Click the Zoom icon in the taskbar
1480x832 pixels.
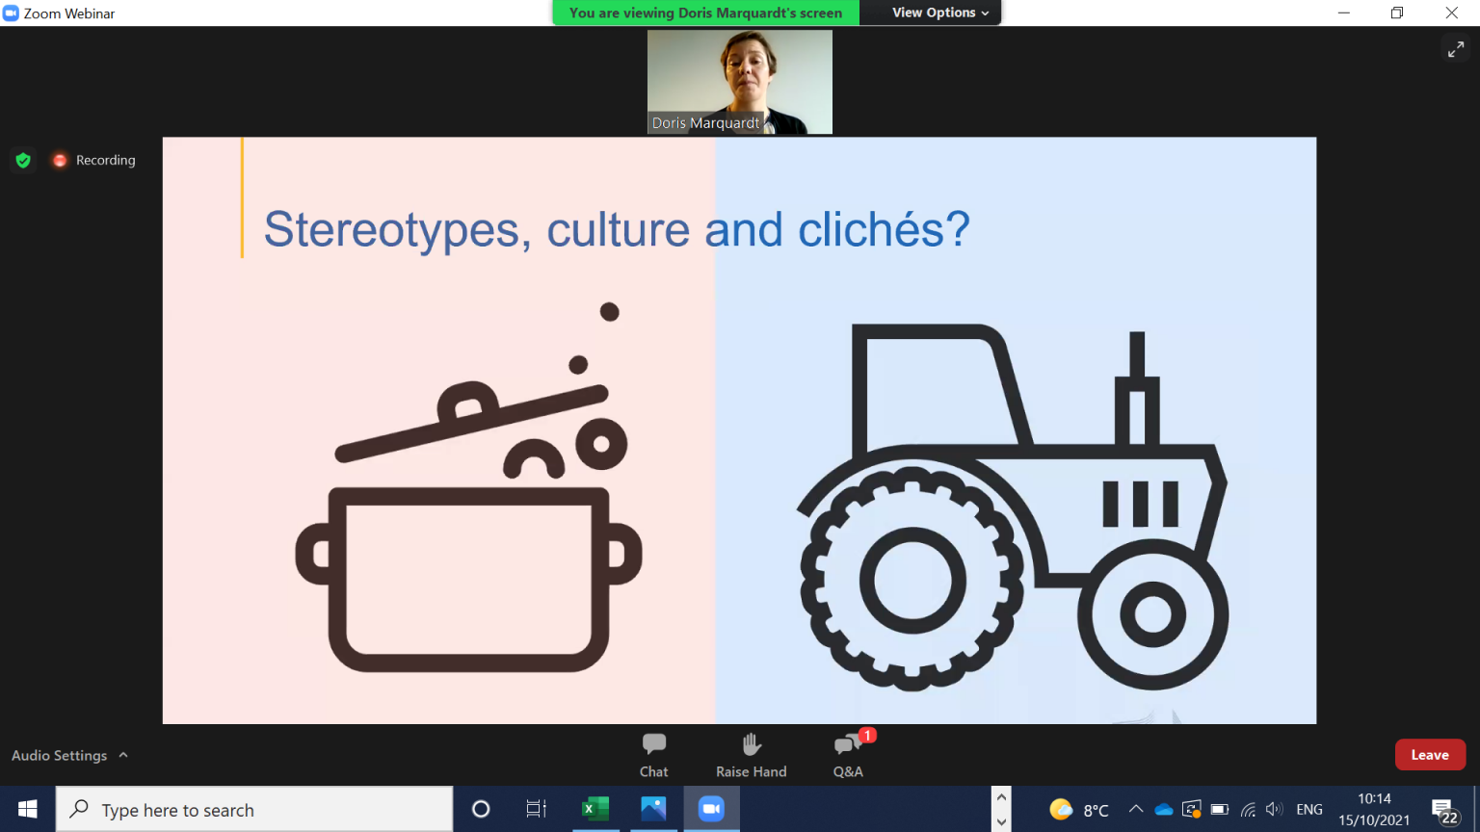(x=711, y=809)
